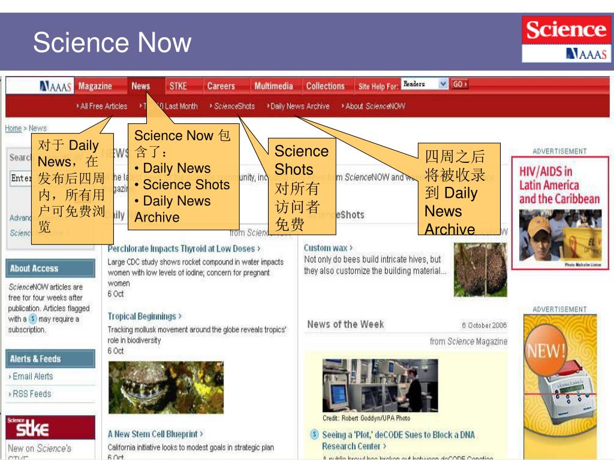
Task: Click the 6 October 2006 date text
Action: [x=484, y=325]
